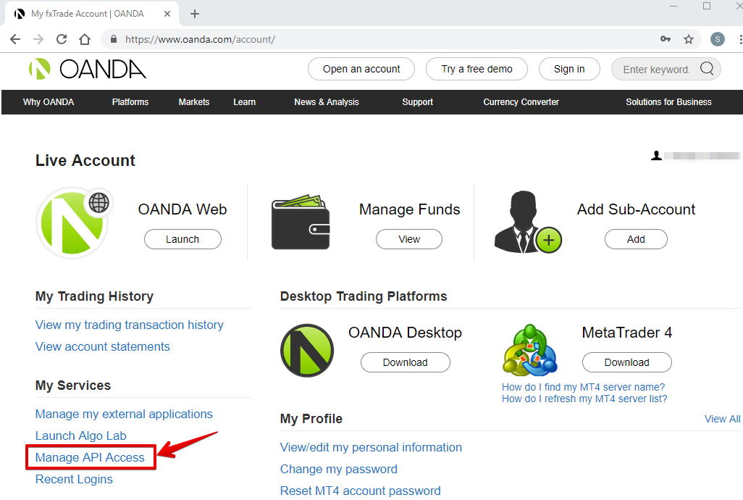
Task: Reload the page in the browser
Action: click(62, 39)
